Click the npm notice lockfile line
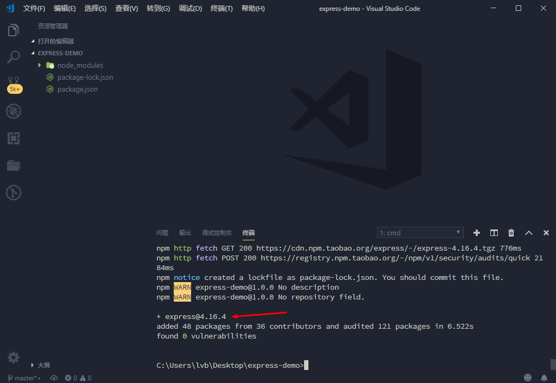556x383 pixels. [x=330, y=277]
